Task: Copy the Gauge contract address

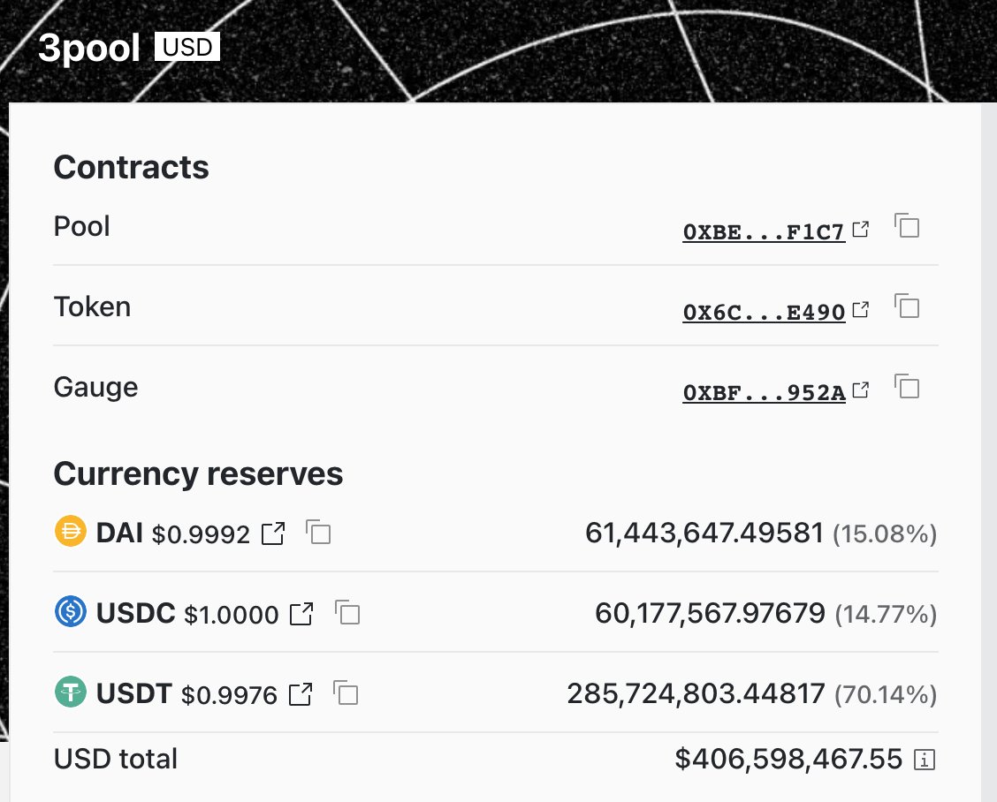Action: [907, 386]
